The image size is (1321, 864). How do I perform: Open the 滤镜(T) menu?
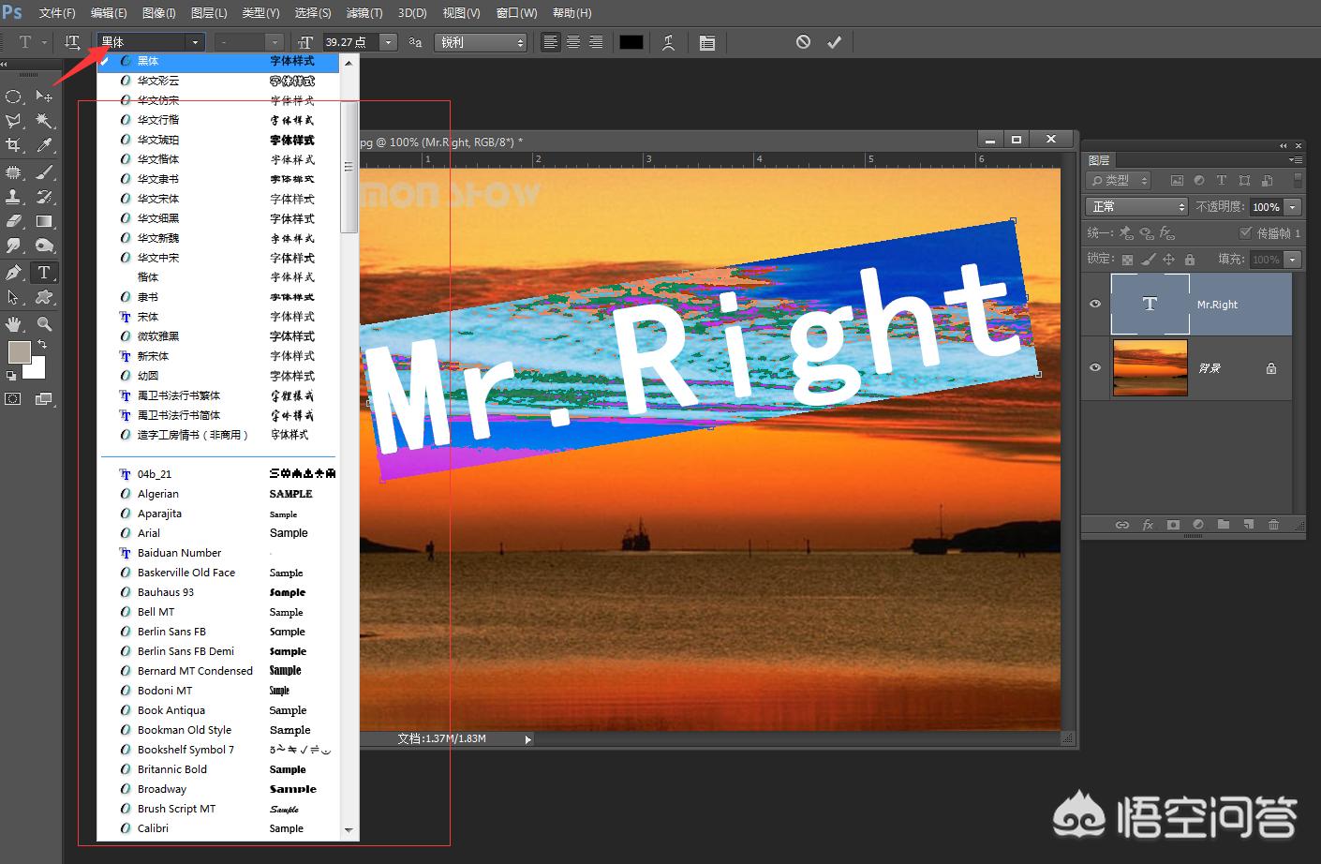tap(364, 13)
